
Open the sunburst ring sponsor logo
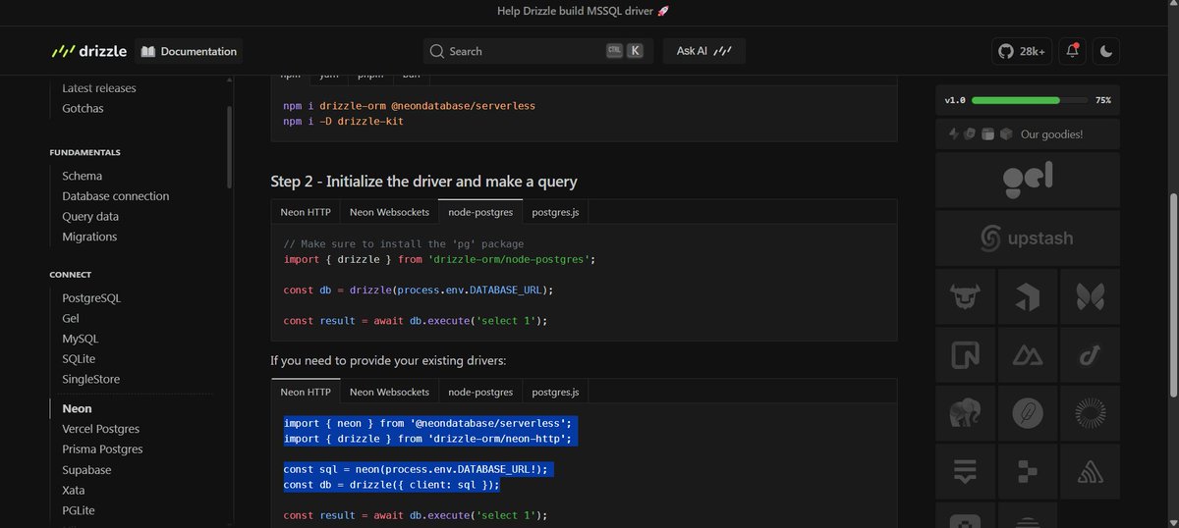[1090, 414]
